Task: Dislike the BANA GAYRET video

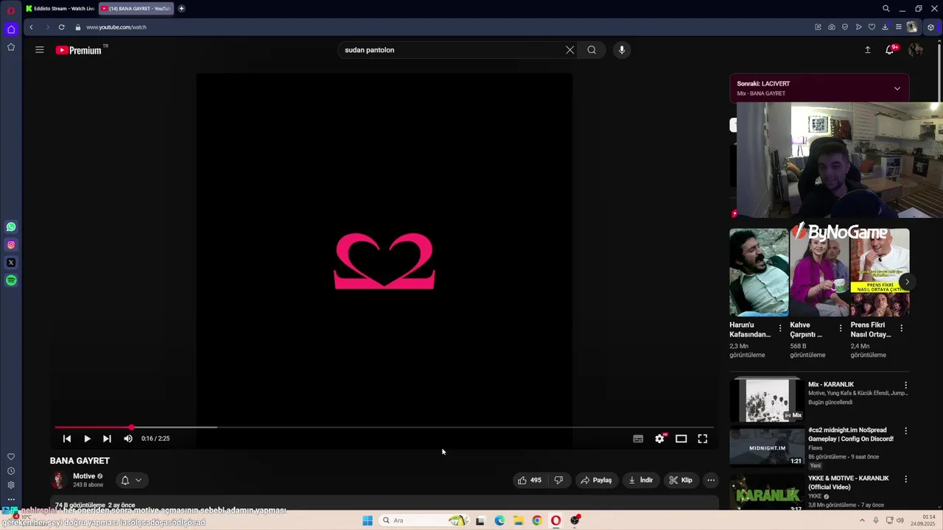Action: tap(558, 480)
